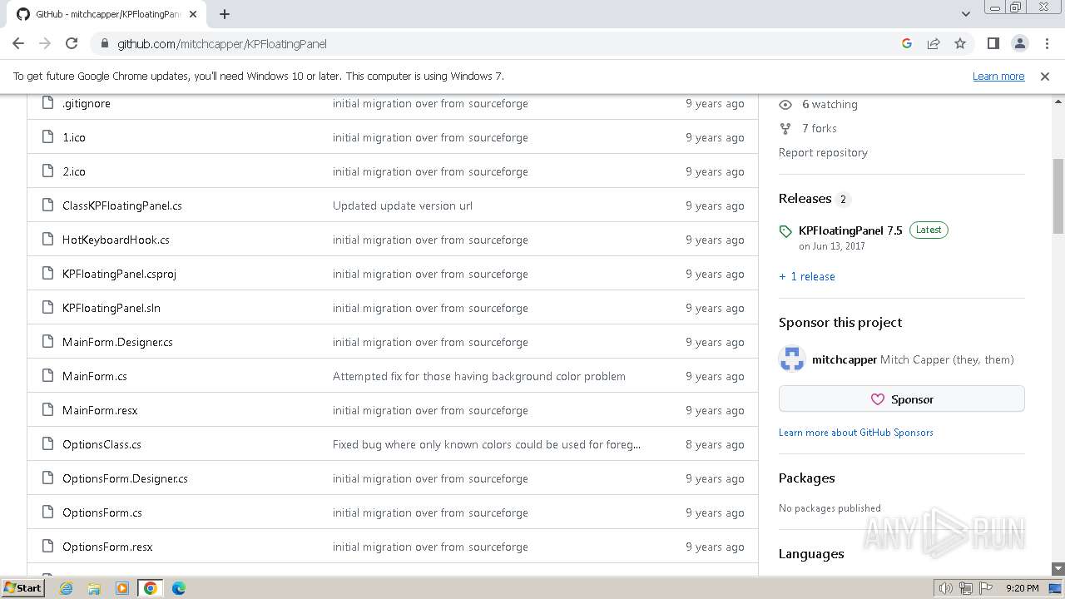Dismiss the Chrome update notification

tap(1045, 76)
